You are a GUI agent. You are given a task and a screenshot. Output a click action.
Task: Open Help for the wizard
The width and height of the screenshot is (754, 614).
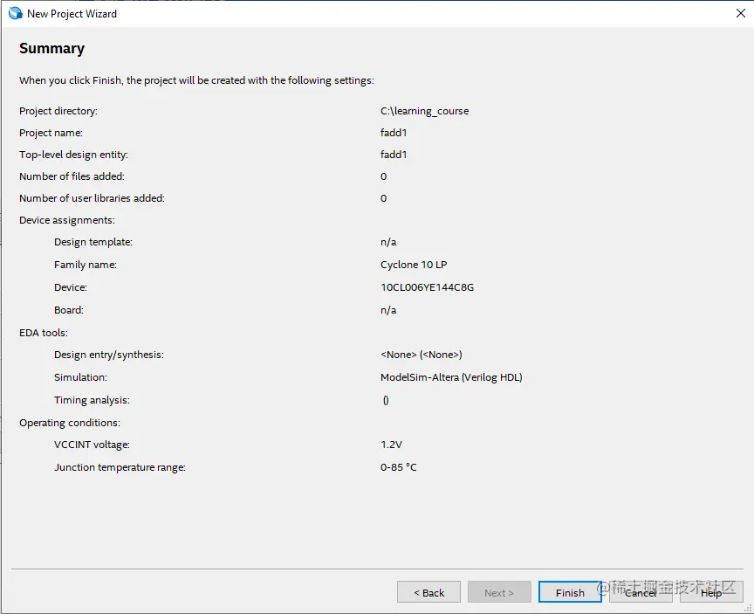pyautogui.click(x=711, y=592)
